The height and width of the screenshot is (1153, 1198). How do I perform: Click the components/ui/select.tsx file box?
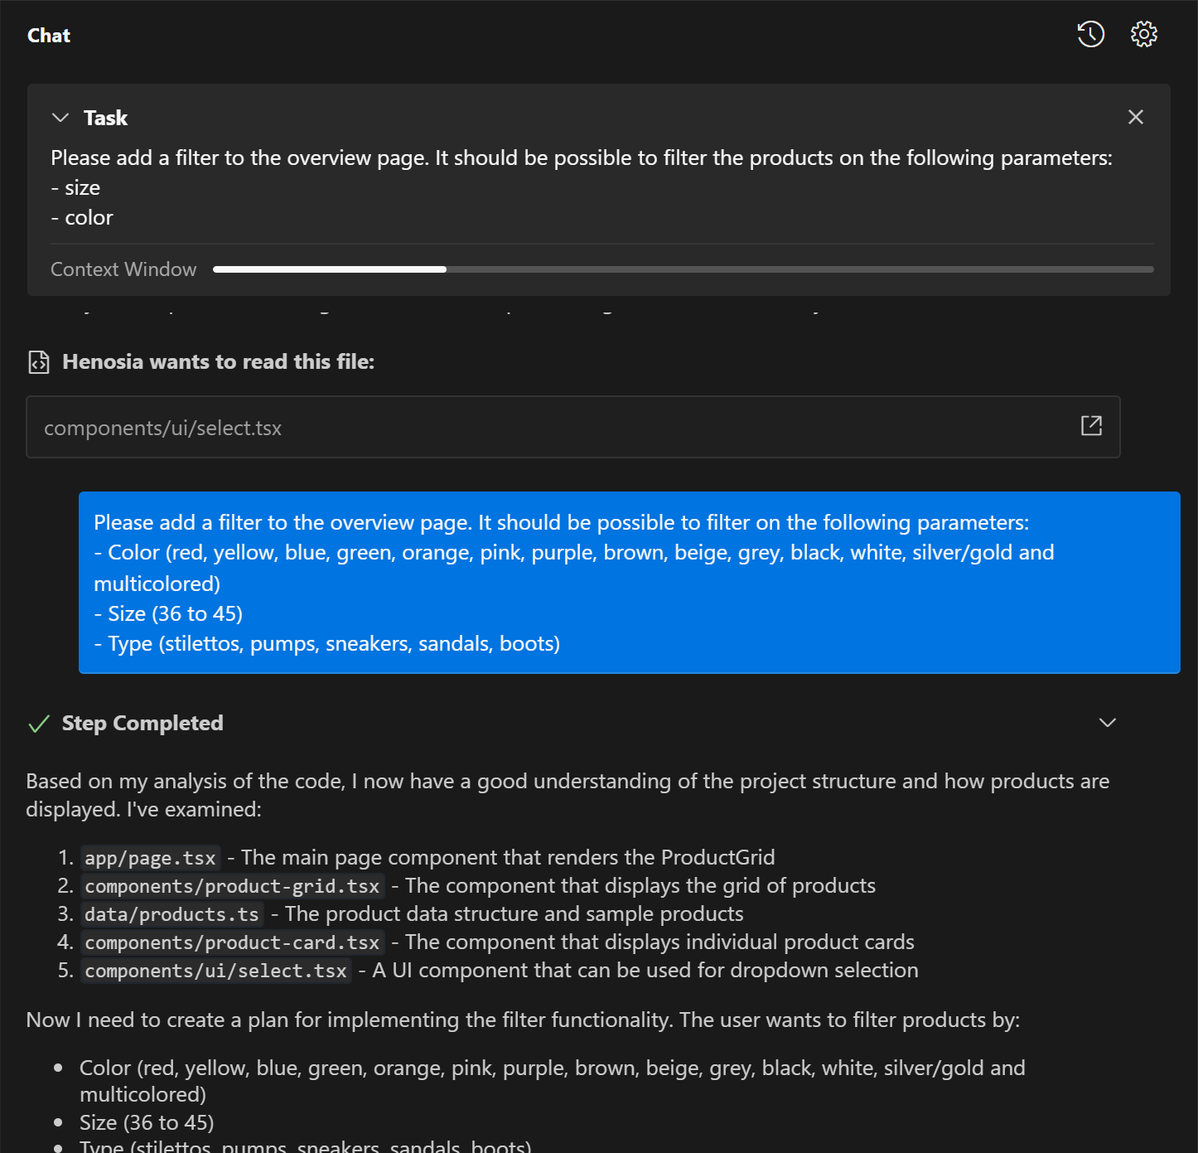573,427
